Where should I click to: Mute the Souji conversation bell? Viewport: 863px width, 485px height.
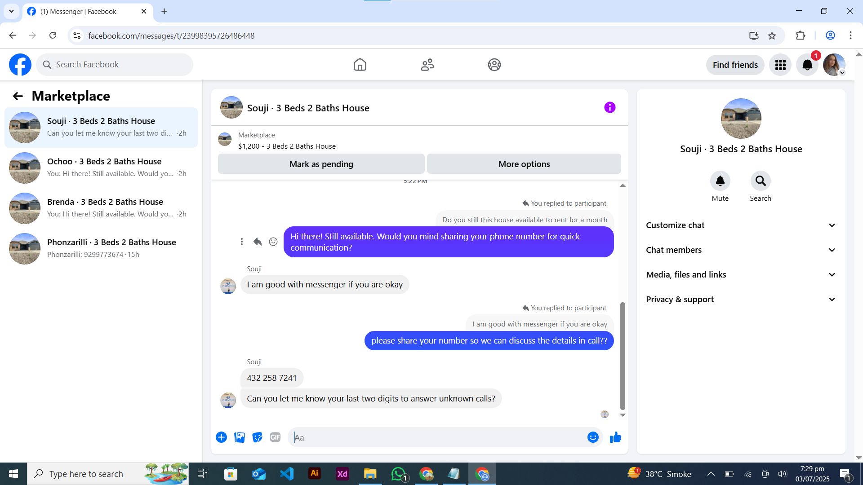[720, 181]
